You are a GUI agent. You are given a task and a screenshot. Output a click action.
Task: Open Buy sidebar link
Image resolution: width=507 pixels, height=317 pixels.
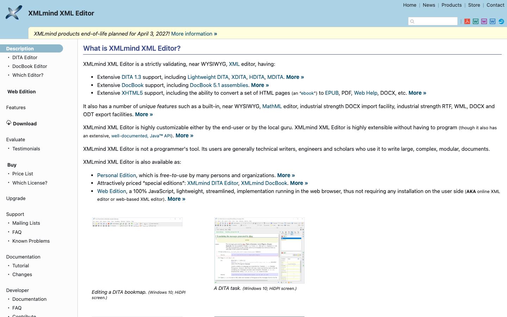pos(12,165)
